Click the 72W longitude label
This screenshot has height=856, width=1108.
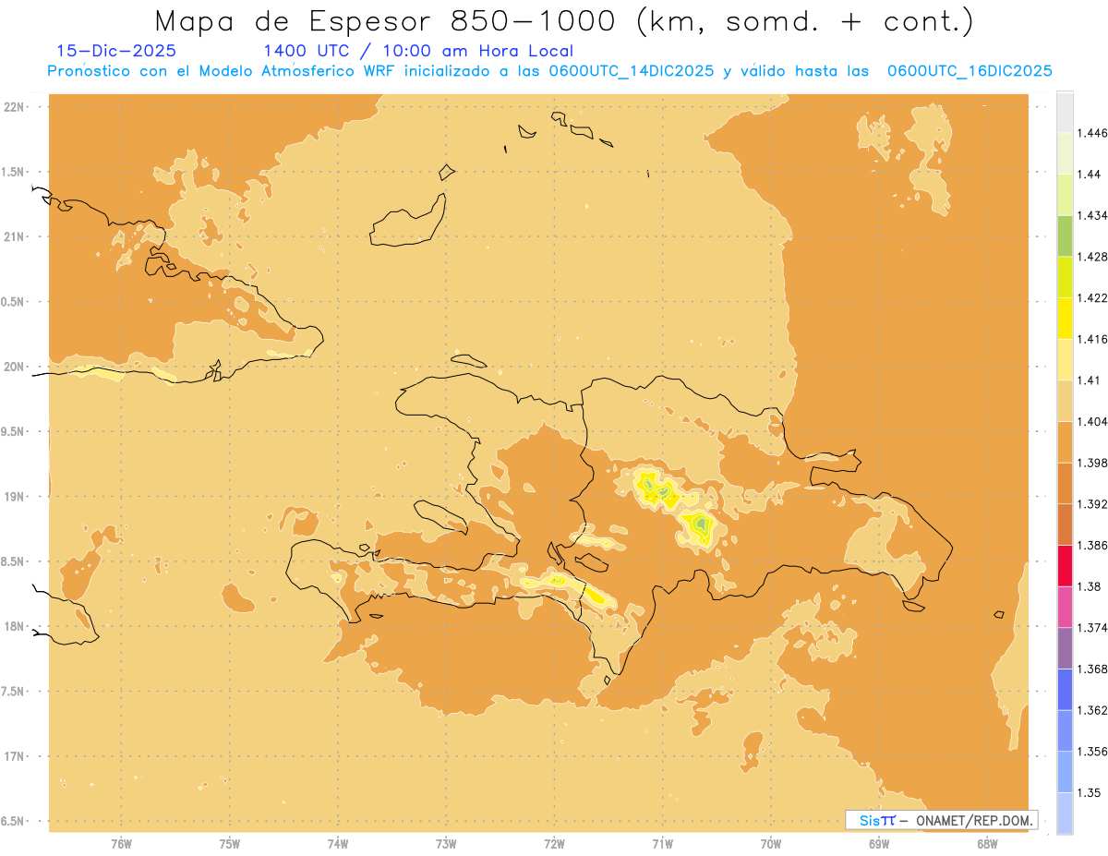coord(554,844)
